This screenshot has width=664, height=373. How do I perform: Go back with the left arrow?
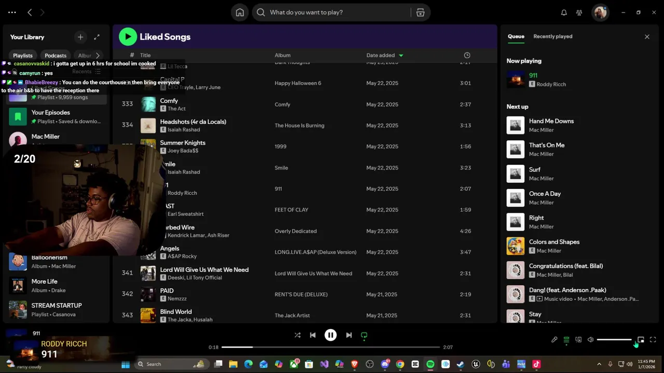[x=30, y=12]
